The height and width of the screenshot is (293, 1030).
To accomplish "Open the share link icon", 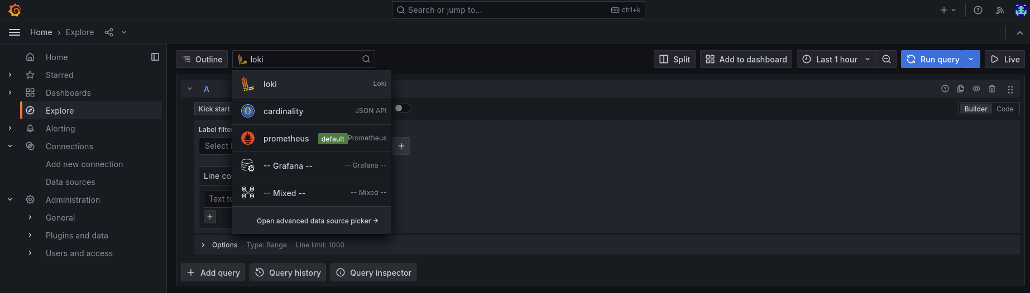I will (x=109, y=32).
